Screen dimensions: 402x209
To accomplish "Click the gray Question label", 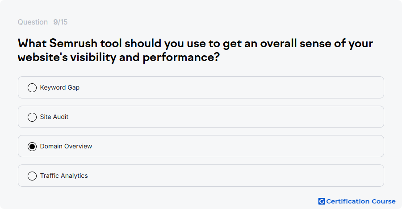I will coord(33,22).
